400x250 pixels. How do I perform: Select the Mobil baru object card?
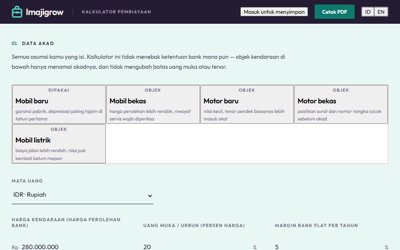click(59, 104)
